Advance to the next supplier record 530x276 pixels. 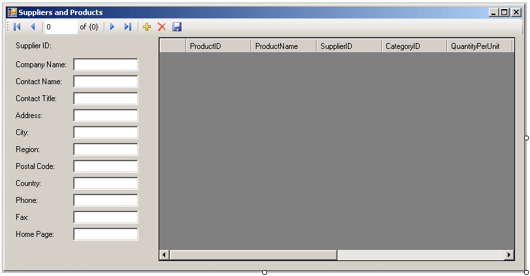coord(112,27)
